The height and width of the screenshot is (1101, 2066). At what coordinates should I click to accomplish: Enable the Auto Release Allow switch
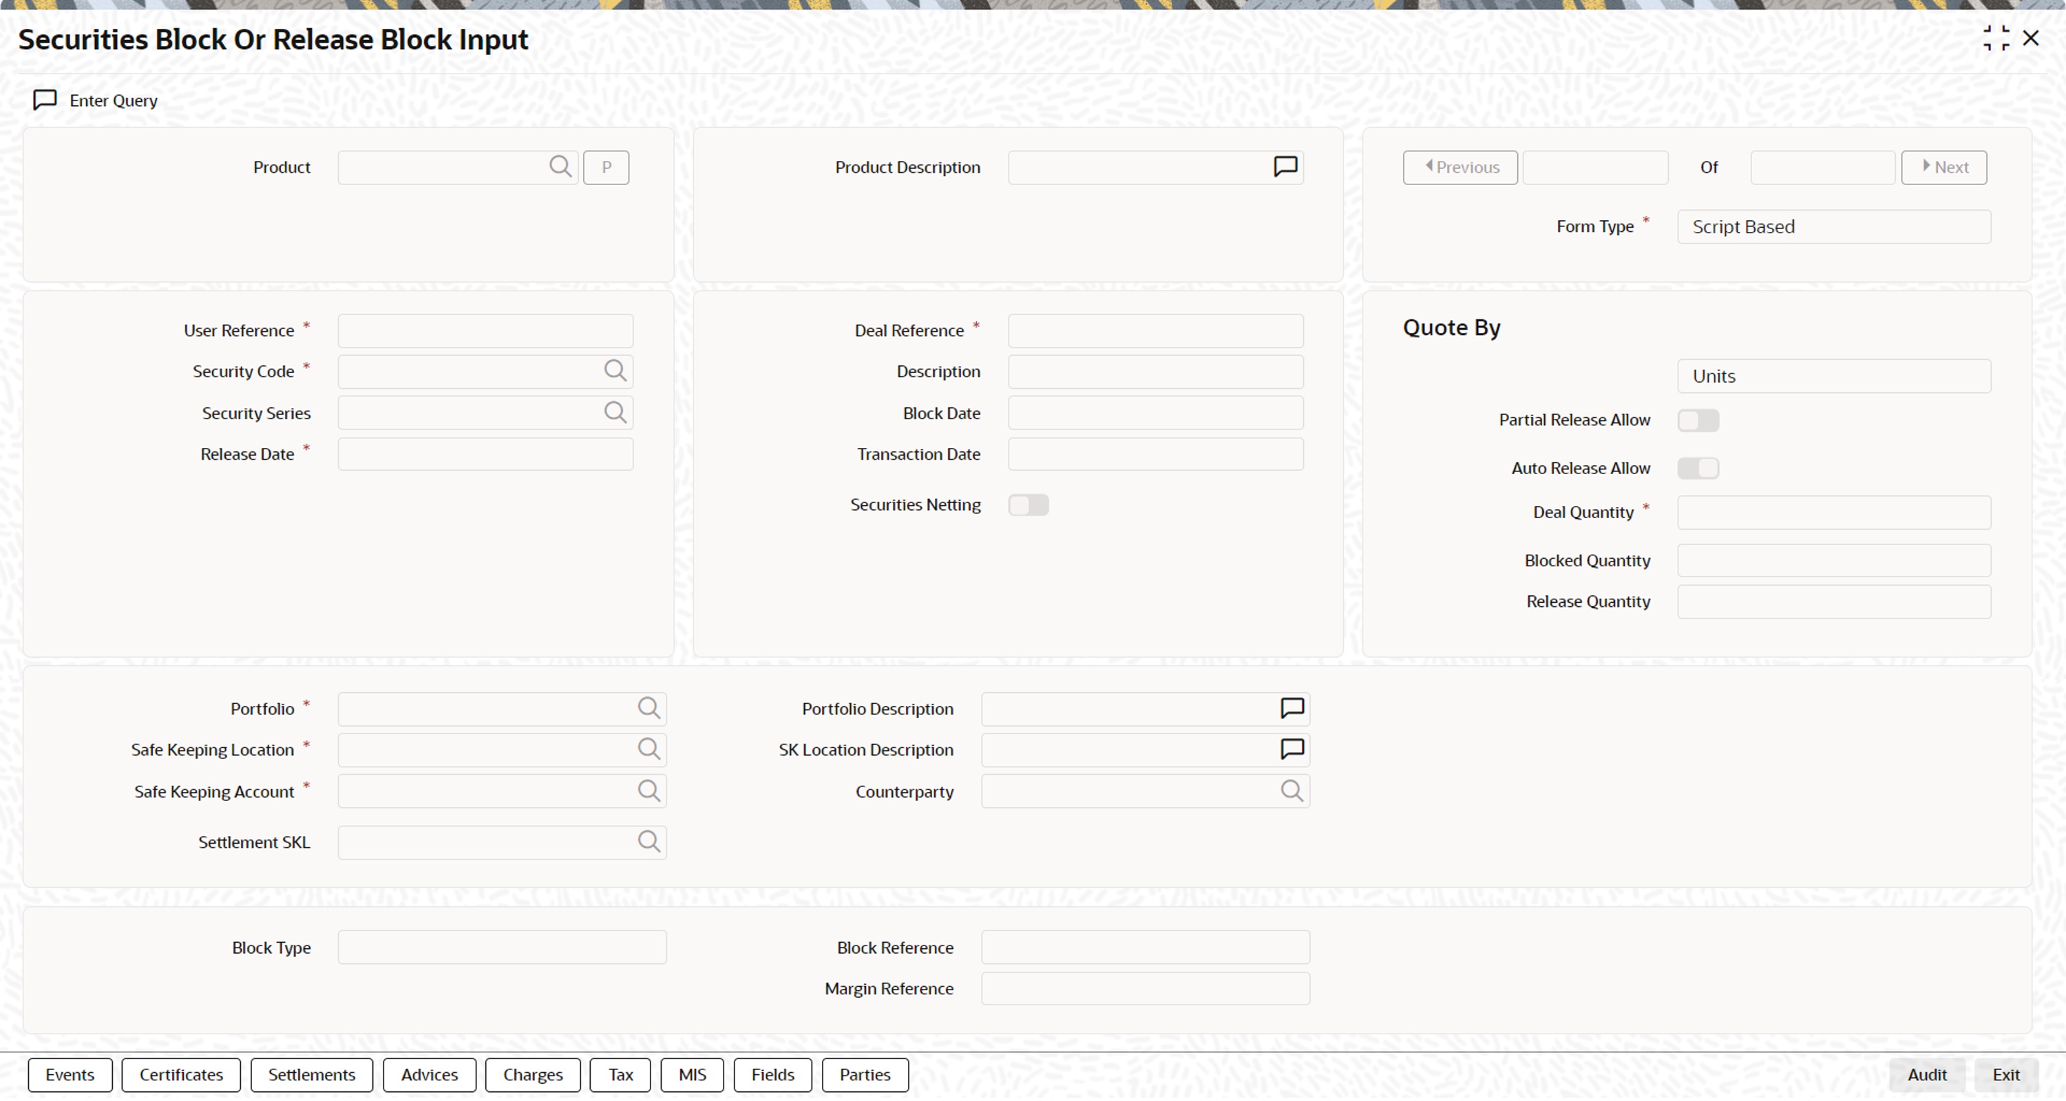(x=1697, y=469)
